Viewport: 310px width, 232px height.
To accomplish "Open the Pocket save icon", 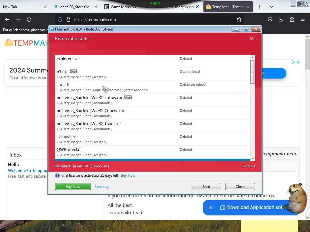I will pos(270,19).
